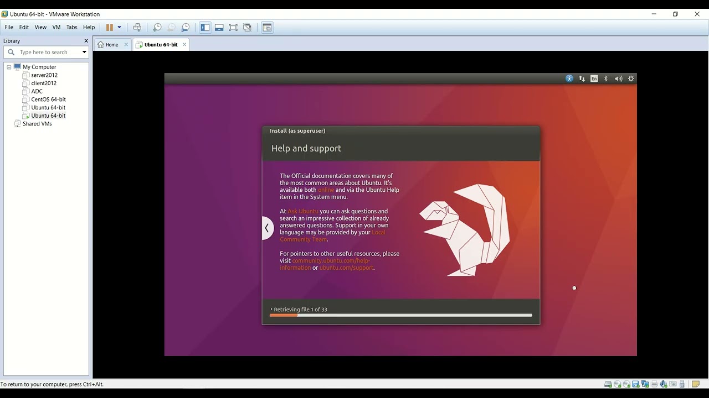The image size is (709, 398).
Task: Open the Tabs menu
Action: coord(72,27)
